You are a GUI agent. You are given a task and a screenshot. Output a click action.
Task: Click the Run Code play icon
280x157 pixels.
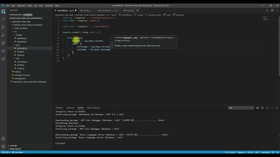[x=267, y=10]
